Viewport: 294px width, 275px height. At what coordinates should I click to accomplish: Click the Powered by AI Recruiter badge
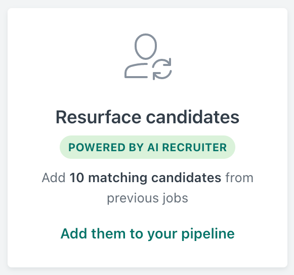tap(147, 147)
